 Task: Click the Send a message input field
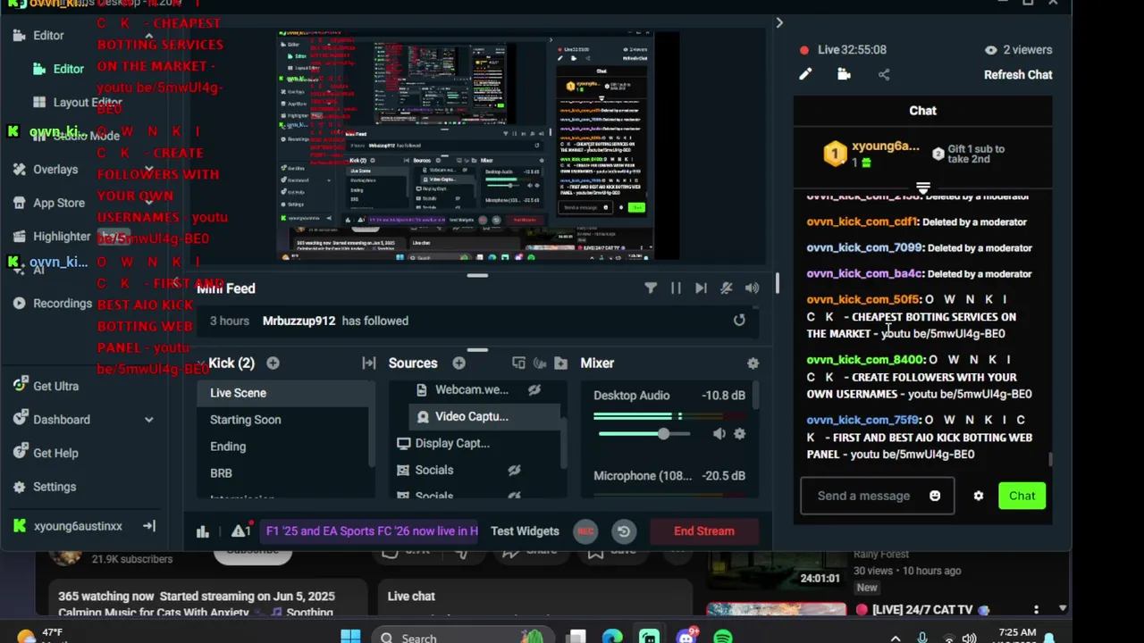877,496
